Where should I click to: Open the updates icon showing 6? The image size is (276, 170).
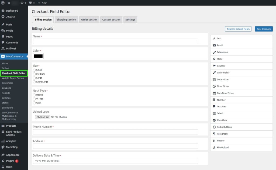[x=22, y=3]
